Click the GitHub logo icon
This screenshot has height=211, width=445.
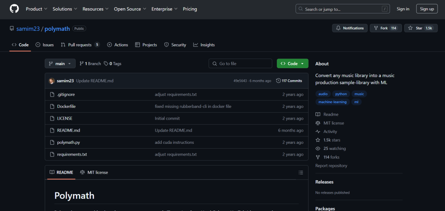point(14,9)
